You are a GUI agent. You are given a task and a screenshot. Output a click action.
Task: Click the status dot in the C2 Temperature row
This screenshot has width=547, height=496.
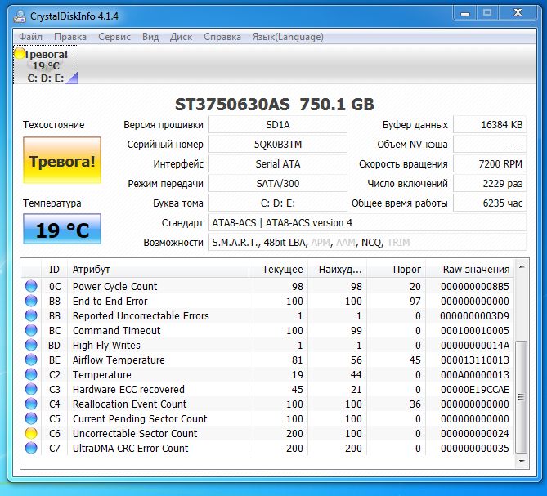click(x=31, y=374)
